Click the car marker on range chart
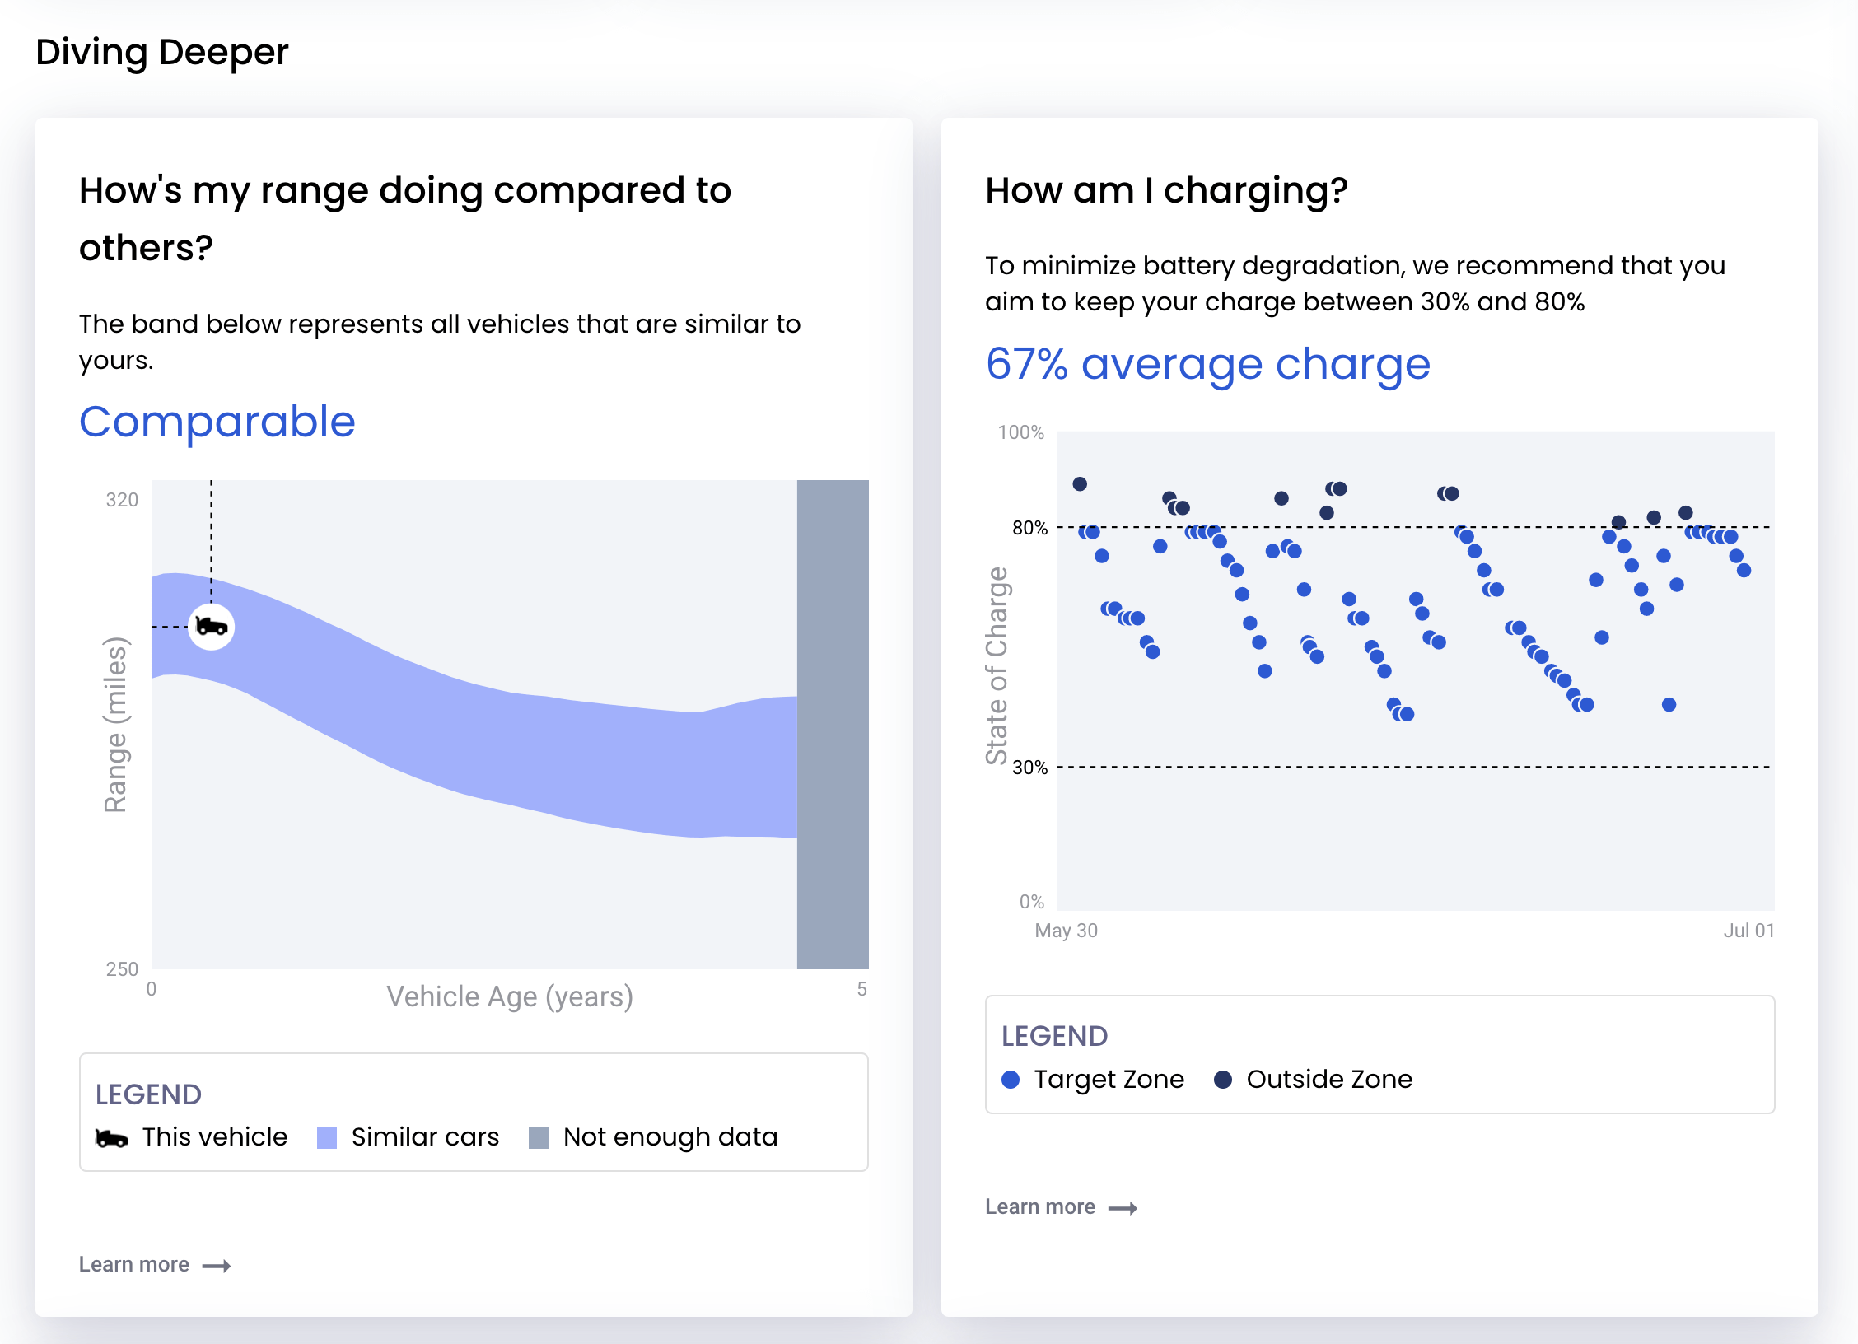This screenshot has width=1858, height=1344. click(x=211, y=627)
